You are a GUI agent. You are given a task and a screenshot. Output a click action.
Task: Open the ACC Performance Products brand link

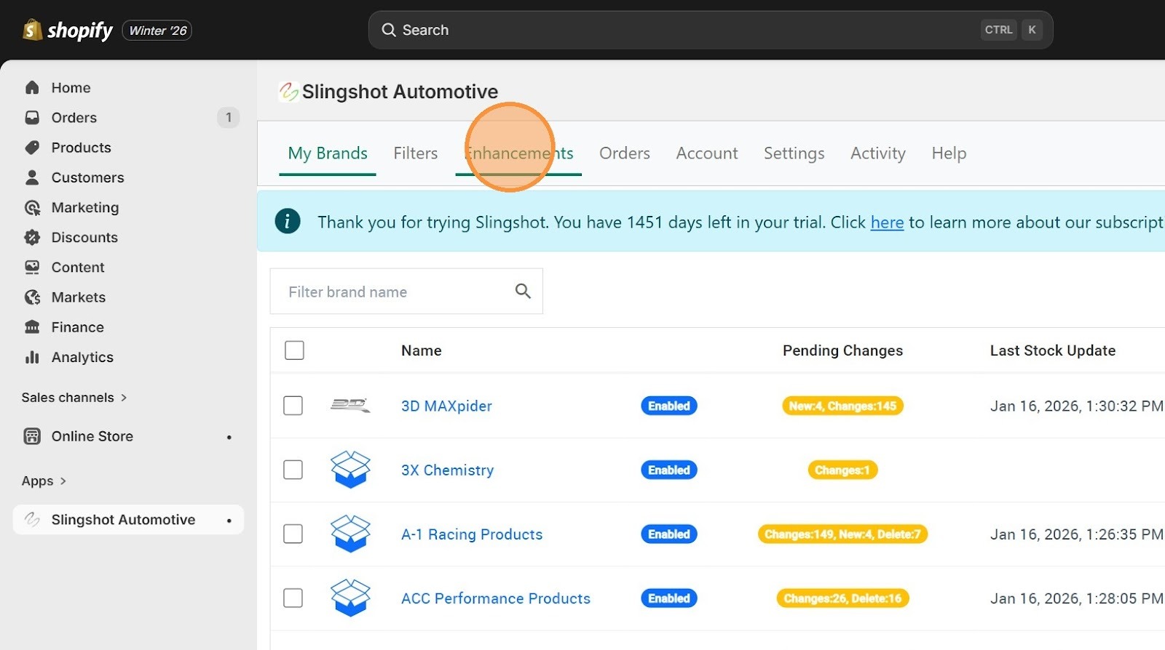[495, 598]
